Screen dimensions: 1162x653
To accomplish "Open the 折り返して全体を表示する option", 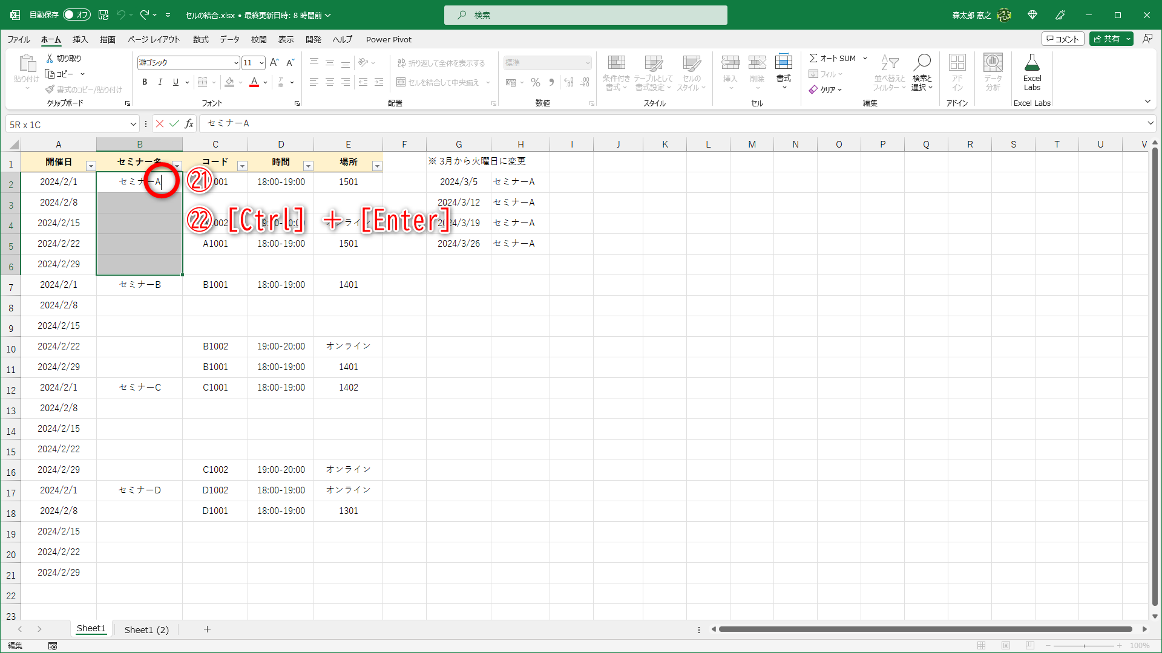I will [443, 62].
